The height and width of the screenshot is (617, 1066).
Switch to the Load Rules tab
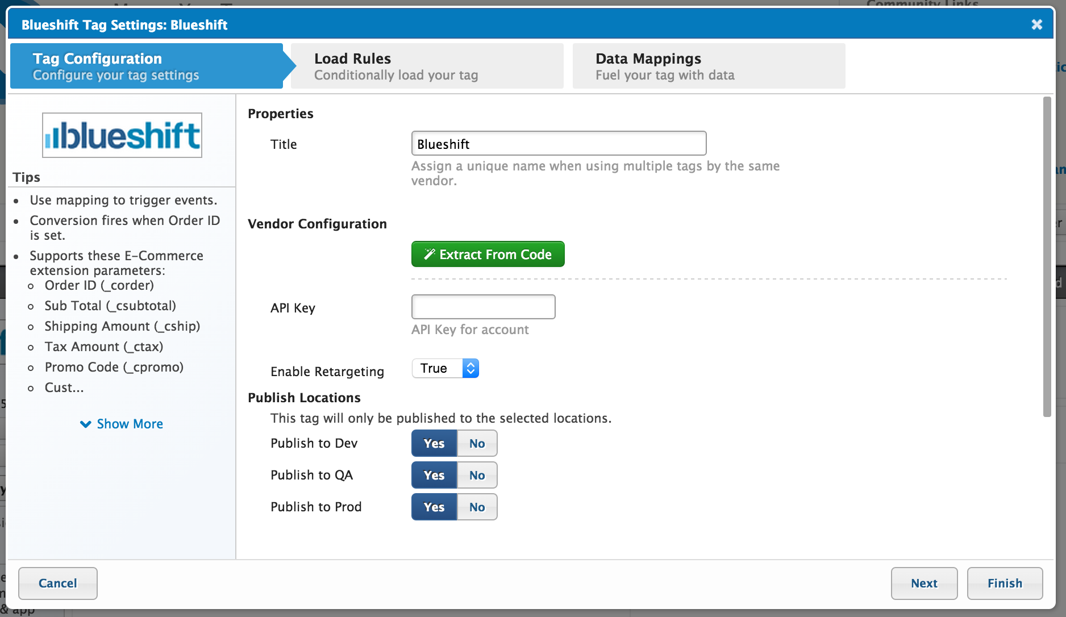pyautogui.click(x=427, y=66)
